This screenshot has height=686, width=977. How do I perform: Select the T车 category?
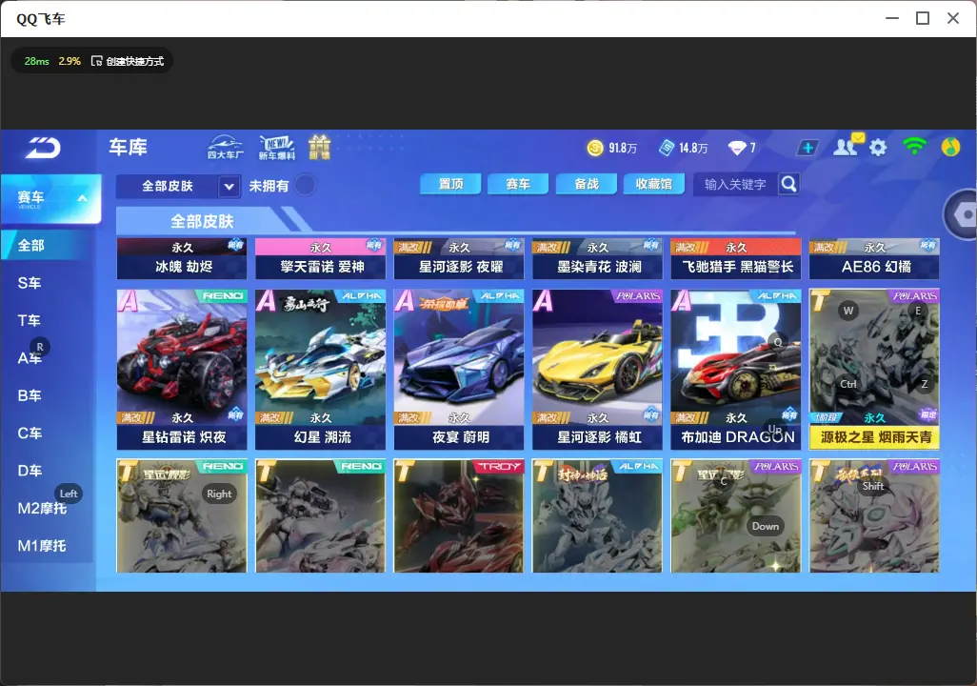30,320
